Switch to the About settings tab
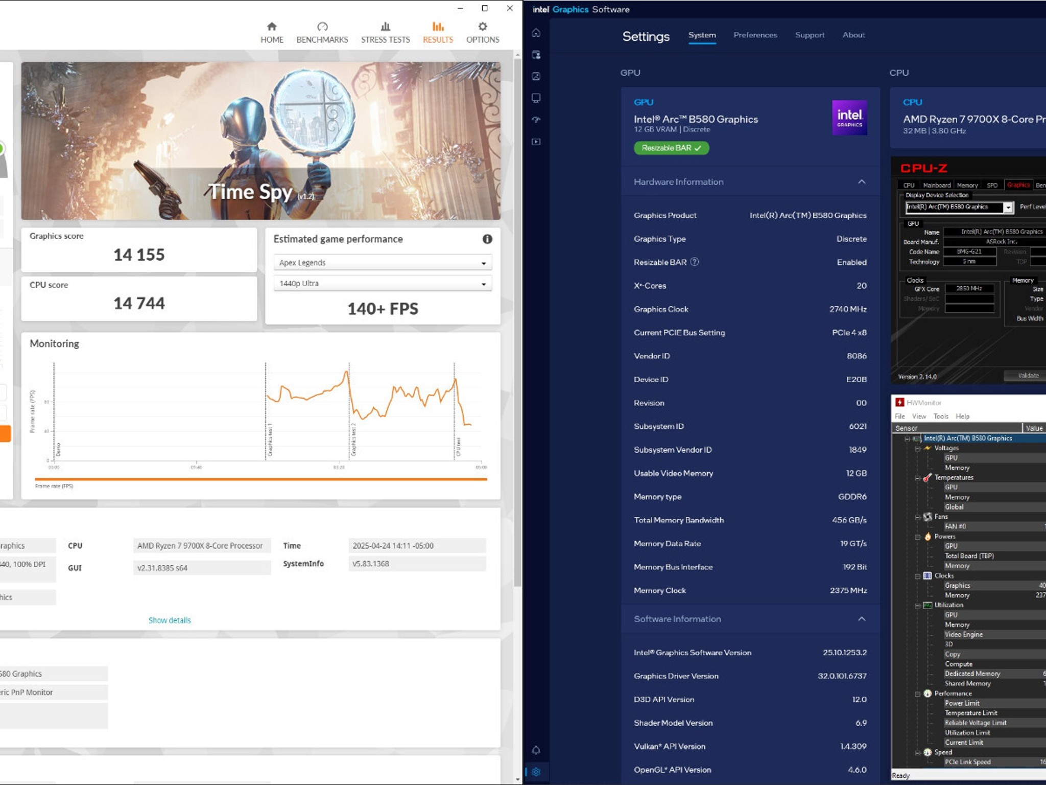Image resolution: width=1046 pixels, height=785 pixels. click(853, 35)
